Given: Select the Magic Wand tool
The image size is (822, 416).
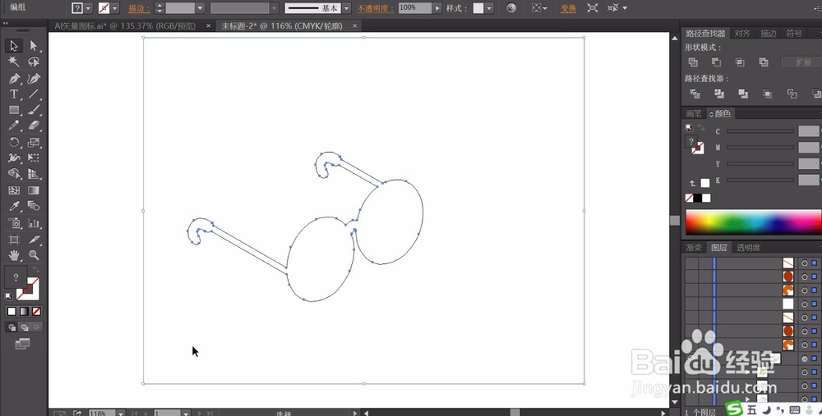Looking at the screenshot, I should [14, 62].
